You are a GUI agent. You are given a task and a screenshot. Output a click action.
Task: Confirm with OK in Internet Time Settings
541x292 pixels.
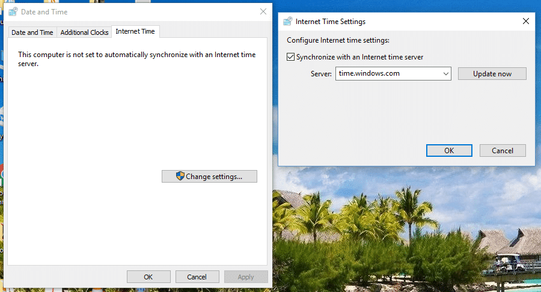[449, 150]
